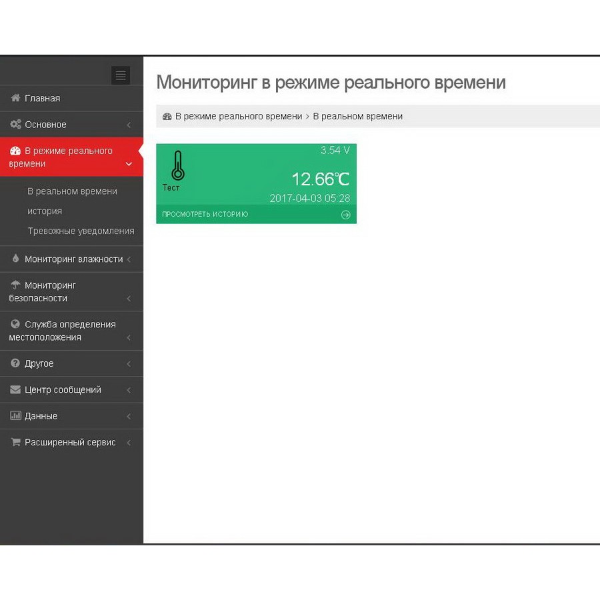Click the bar chart icon beside Данные
Viewport: 600px width, 600px height.
click(15, 416)
